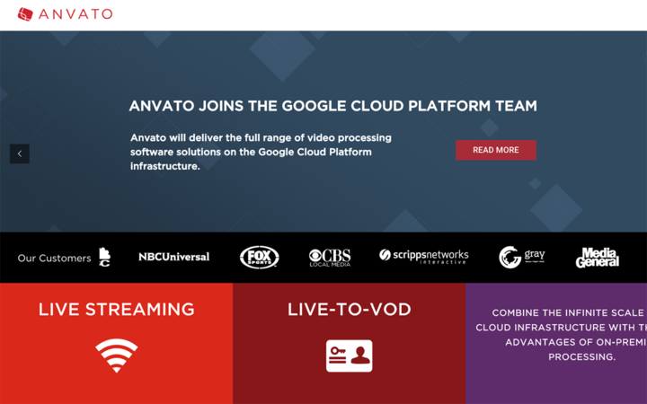
Task: Click the Wi-Fi streaming icon
Action: 116,356
